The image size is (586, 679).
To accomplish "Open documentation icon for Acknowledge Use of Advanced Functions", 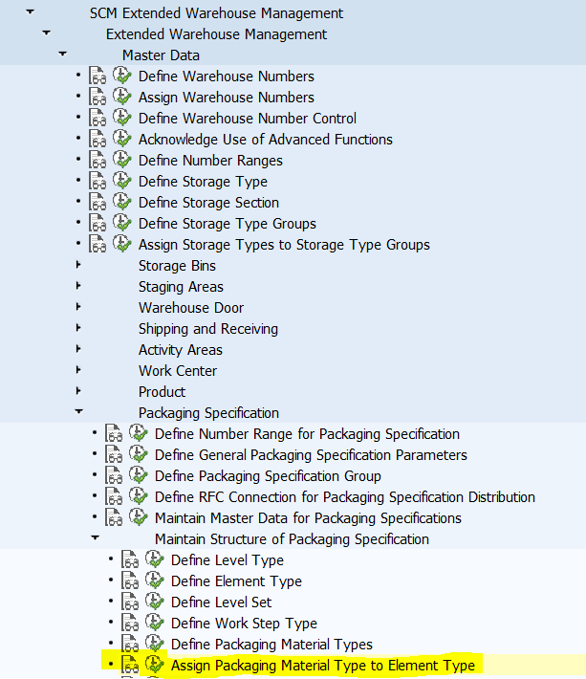I will click(x=98, y=139).
